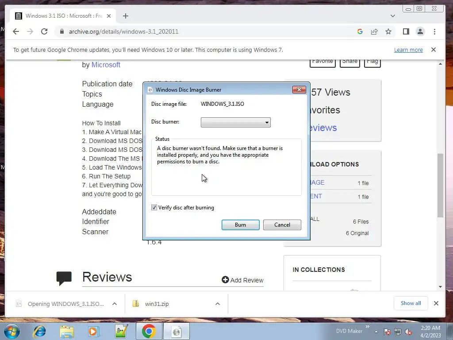Cancel the Disc Image Burner dialog
This screenshot has width=453, height=340.
pyautogui.click(x=282, y=224)
